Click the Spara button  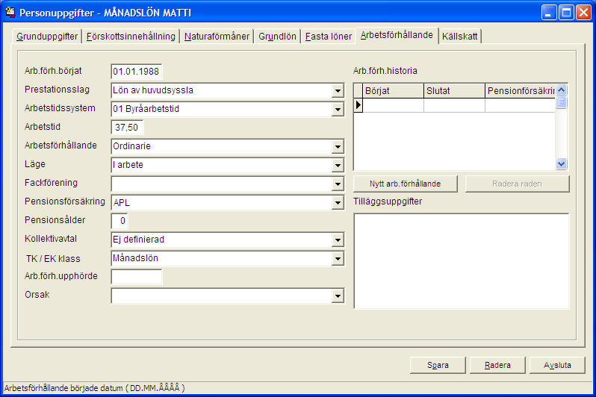(438, 365)
